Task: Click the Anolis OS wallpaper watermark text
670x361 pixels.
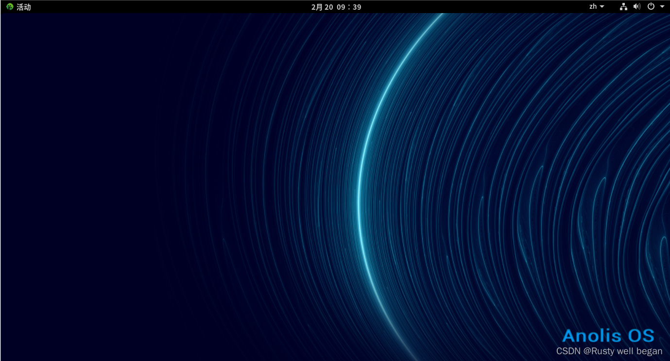Action: [x=608, y=335]
